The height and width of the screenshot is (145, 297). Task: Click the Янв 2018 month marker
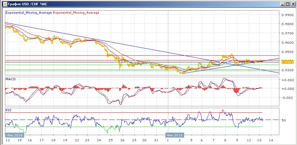coord(14,135)
